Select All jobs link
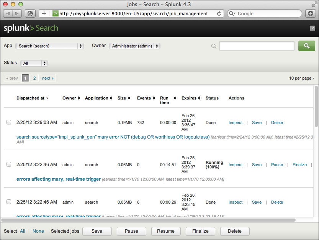Image resolution: width=319 pixels, height=240 pixels. [23, 231]
